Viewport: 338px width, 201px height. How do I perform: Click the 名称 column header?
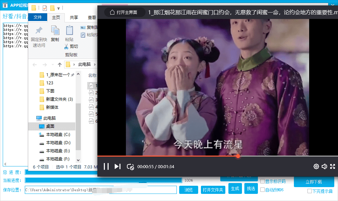pyautogui.click(x=92, y=75)
